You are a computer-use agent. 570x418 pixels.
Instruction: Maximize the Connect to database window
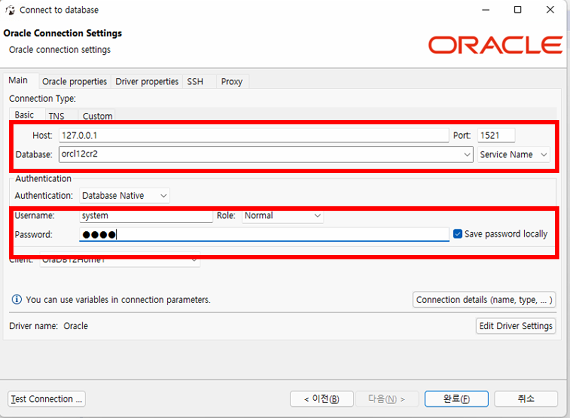(517, 10)
